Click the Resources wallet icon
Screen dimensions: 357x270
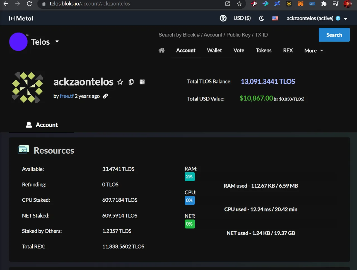(x=23, y=150)
